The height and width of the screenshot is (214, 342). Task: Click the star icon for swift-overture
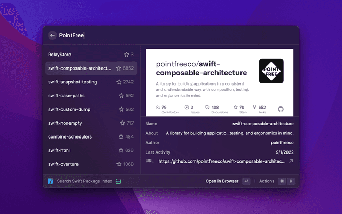pyautogui.click(x=119, y=164)
